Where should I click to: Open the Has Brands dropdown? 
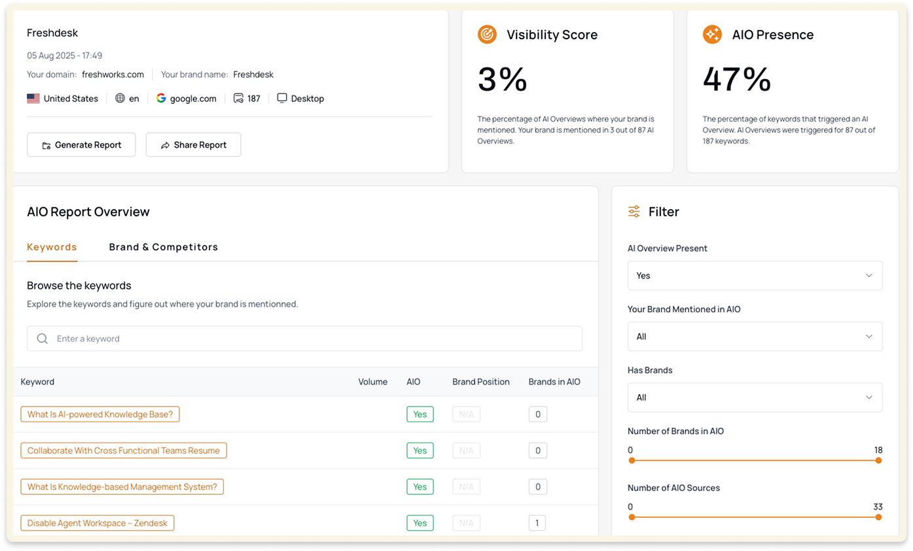tap(755, 397)
